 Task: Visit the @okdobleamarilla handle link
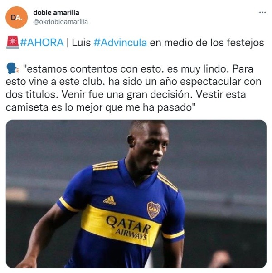point(60,22)
